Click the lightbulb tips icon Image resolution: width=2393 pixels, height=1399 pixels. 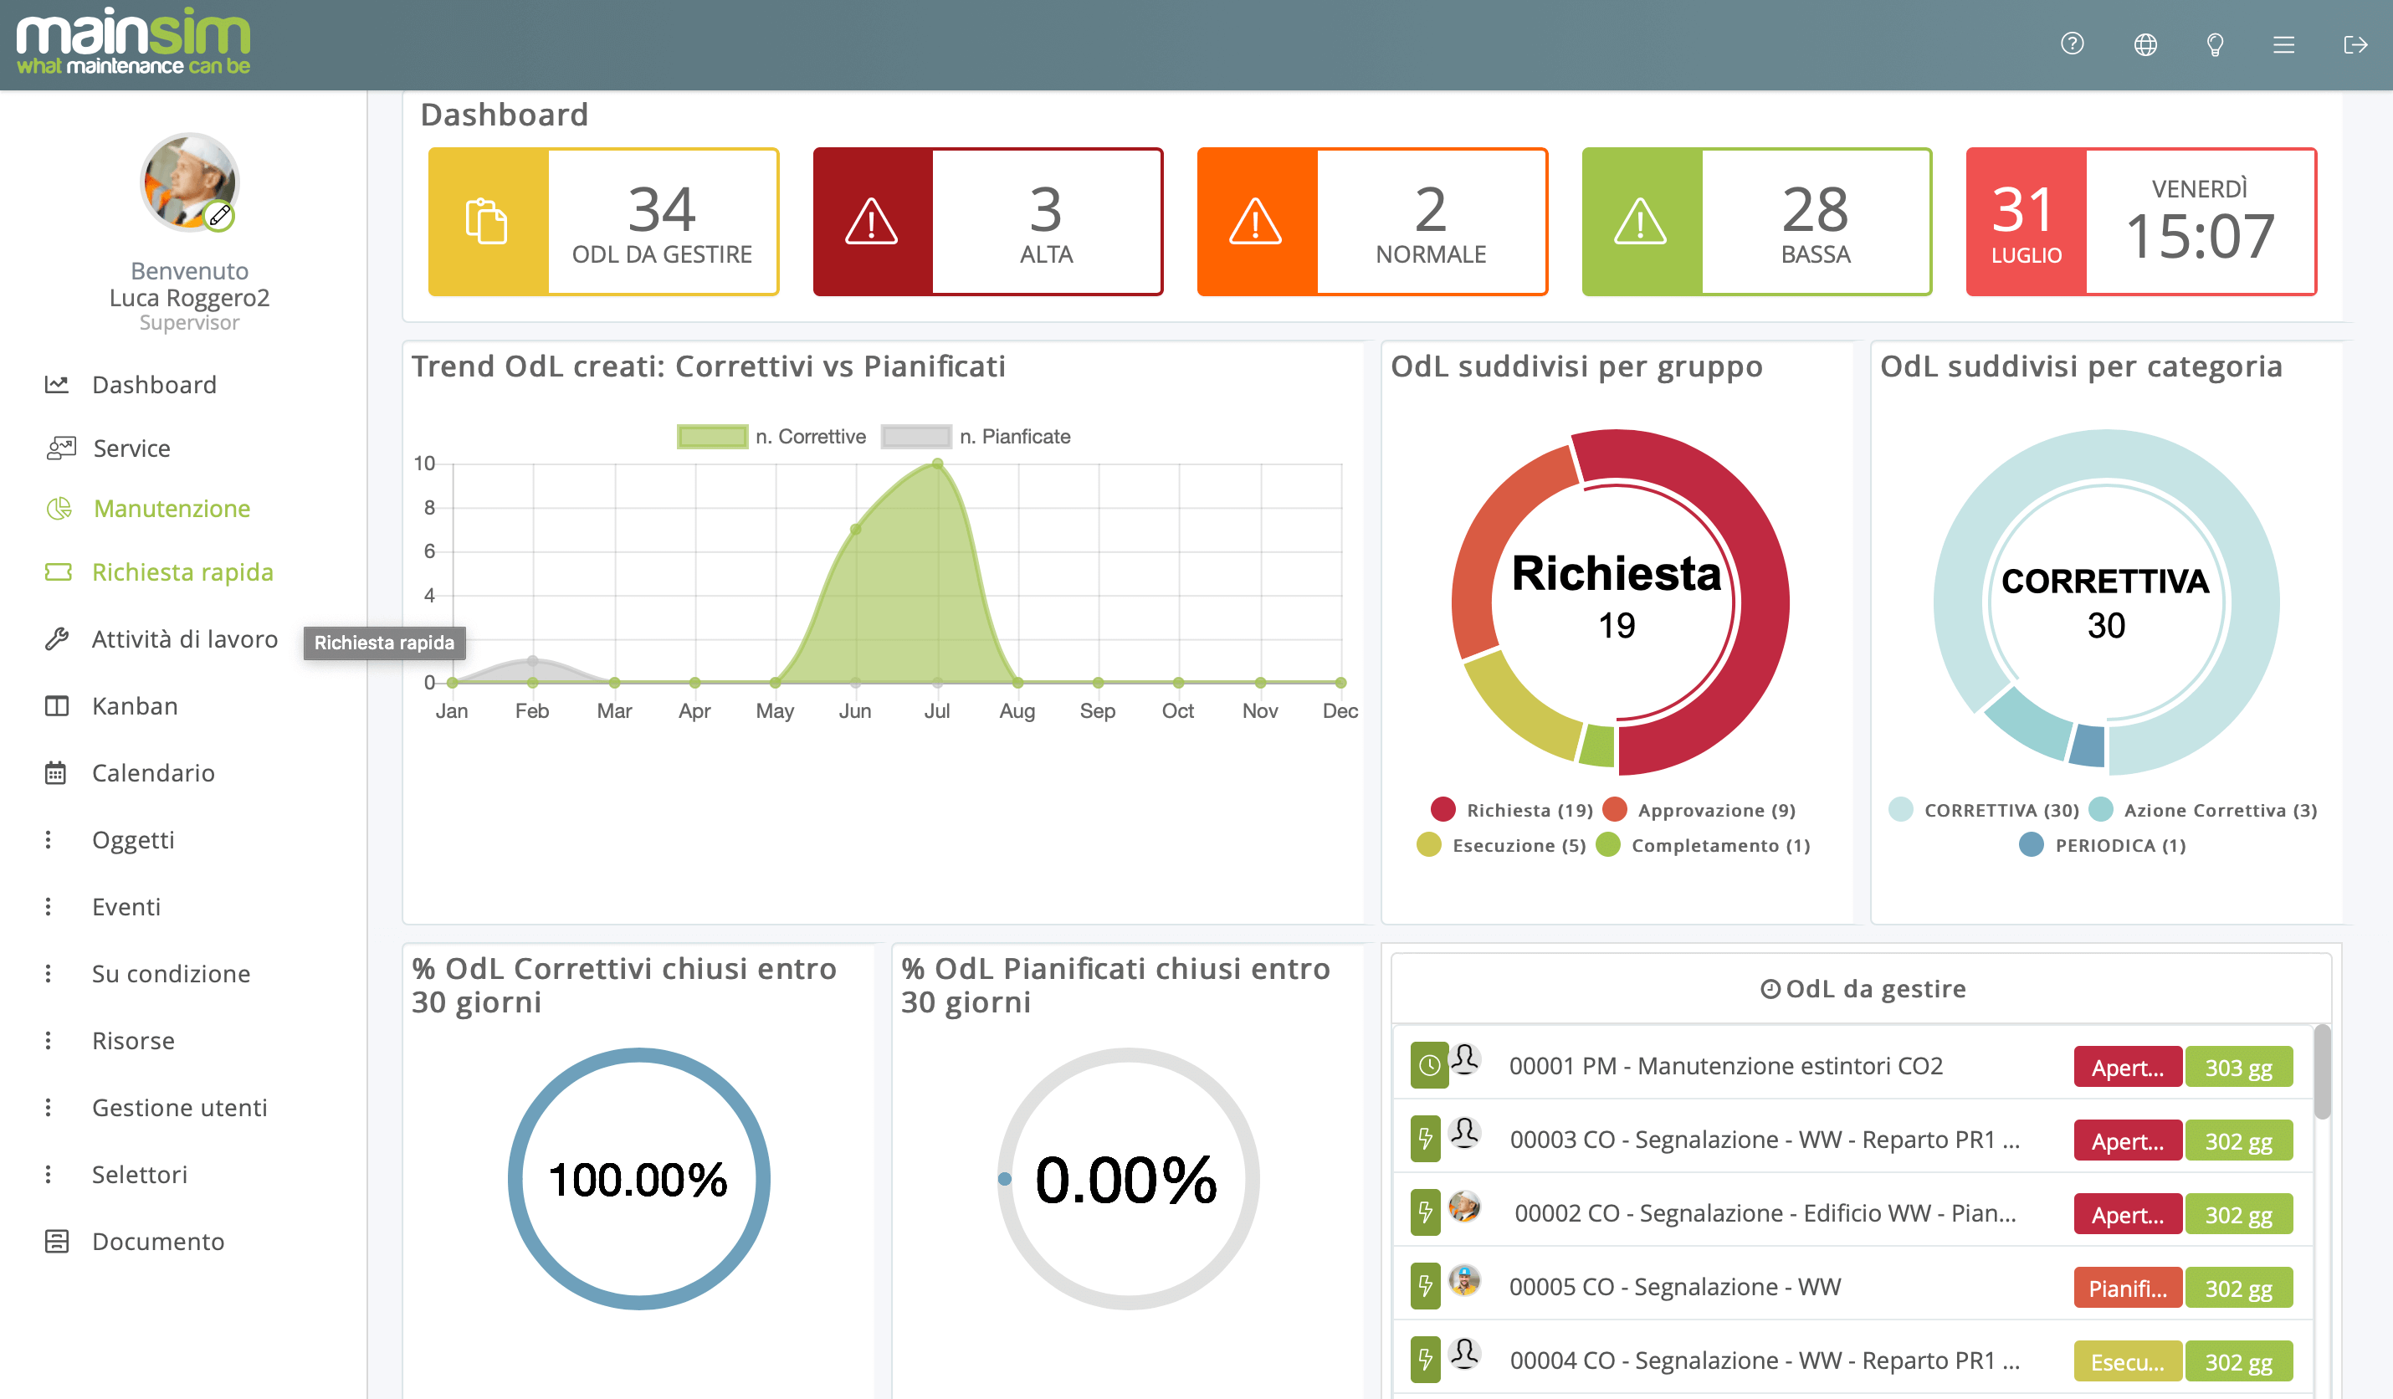click(2215, 44)
